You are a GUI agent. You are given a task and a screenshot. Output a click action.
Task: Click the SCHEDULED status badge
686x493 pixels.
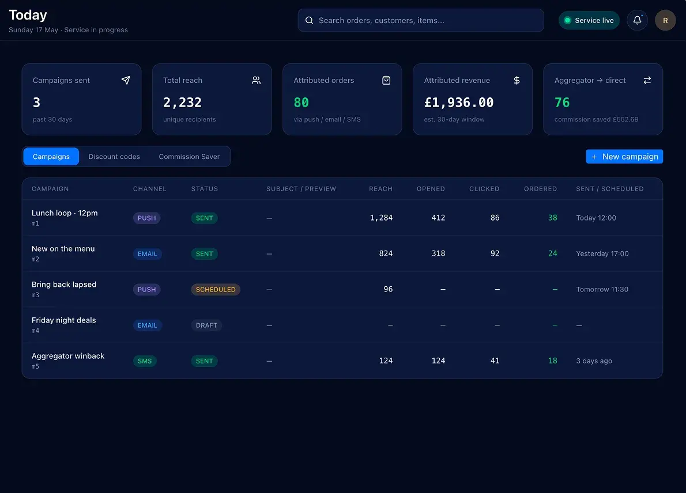coord(216,289)
